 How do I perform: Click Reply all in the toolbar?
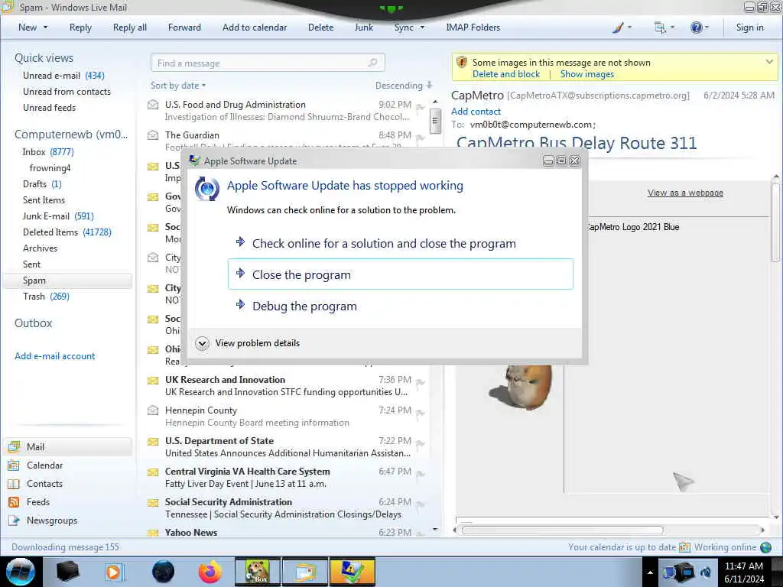point(130,28)
